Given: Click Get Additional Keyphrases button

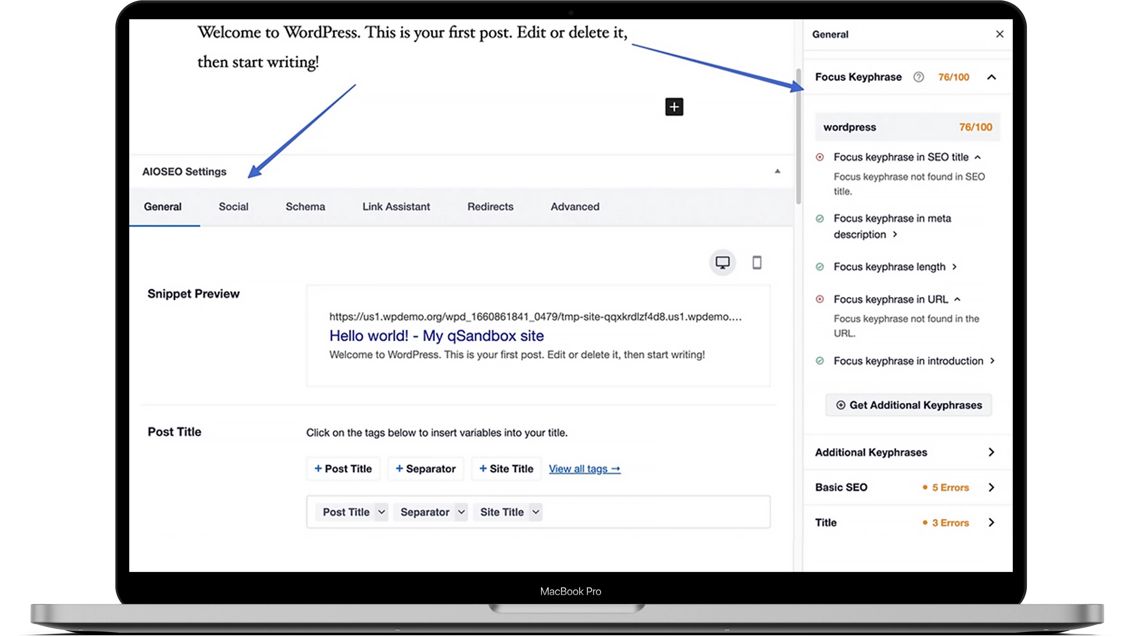Looking at the screenshot, I should [x=908, y=405].
